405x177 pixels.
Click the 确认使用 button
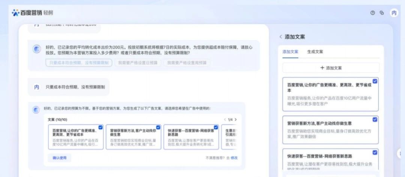[59, 158]
